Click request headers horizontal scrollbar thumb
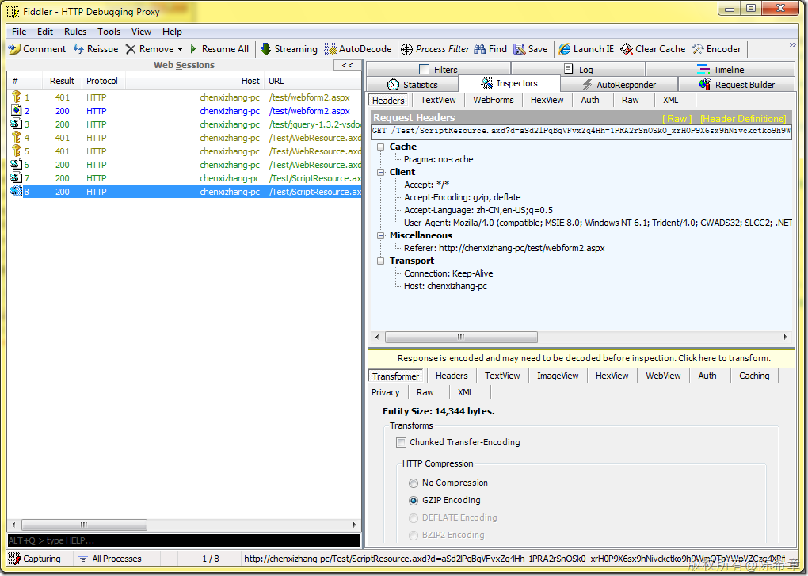The width and height of the screenshot is (808, 576). click(461, 337)
